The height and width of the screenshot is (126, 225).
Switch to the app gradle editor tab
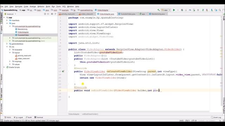[143, 14]
